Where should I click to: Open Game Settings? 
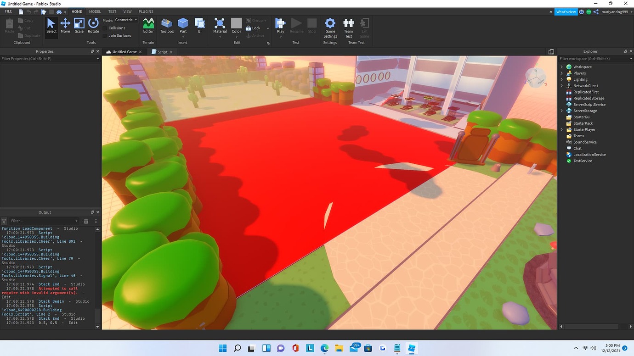pos(330,28)
